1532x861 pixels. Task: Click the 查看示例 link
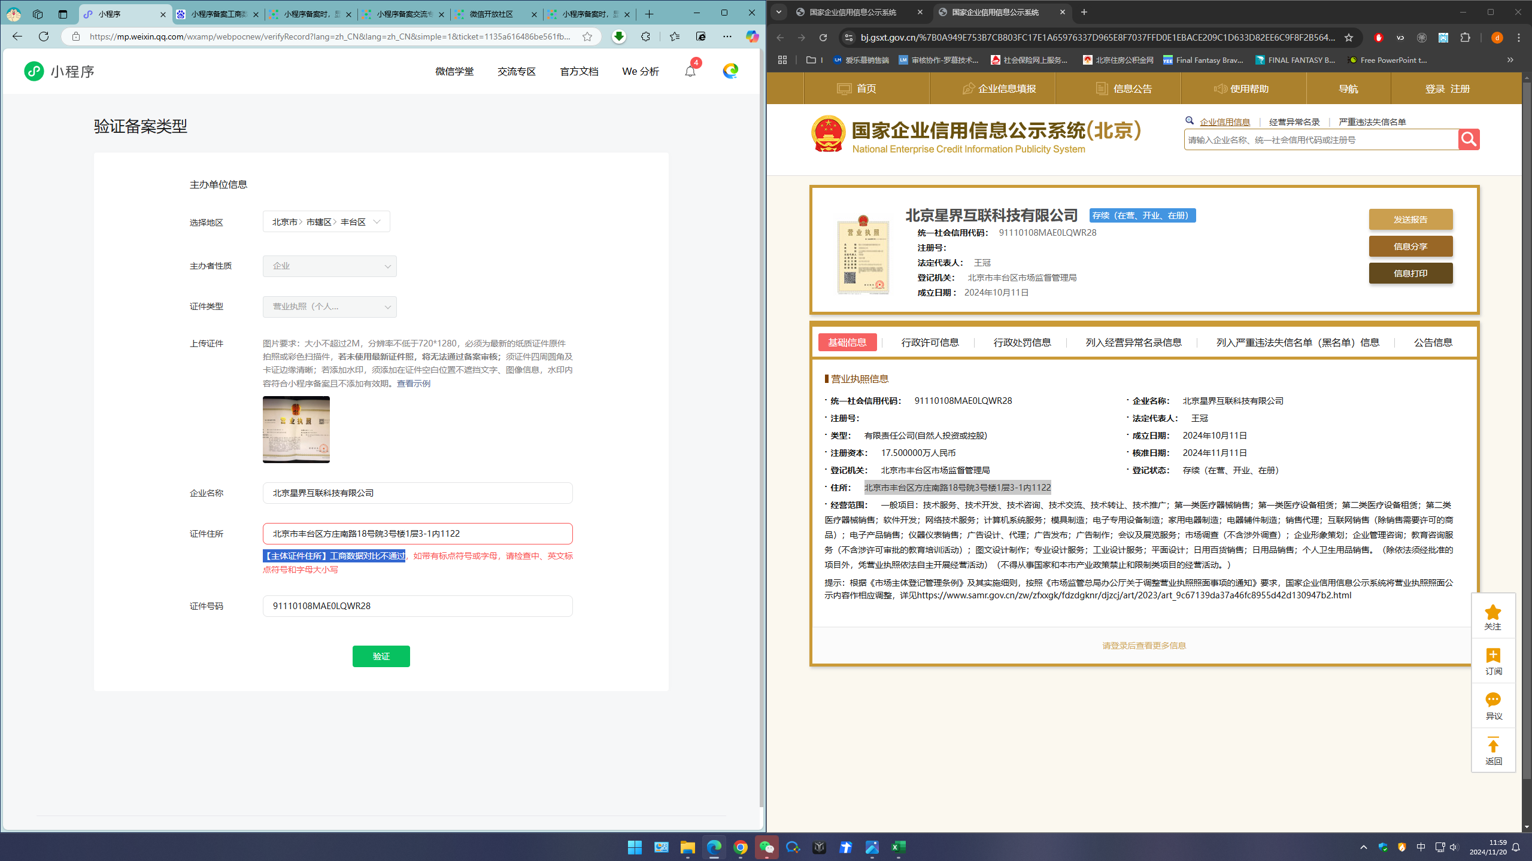tap(413, 384)
